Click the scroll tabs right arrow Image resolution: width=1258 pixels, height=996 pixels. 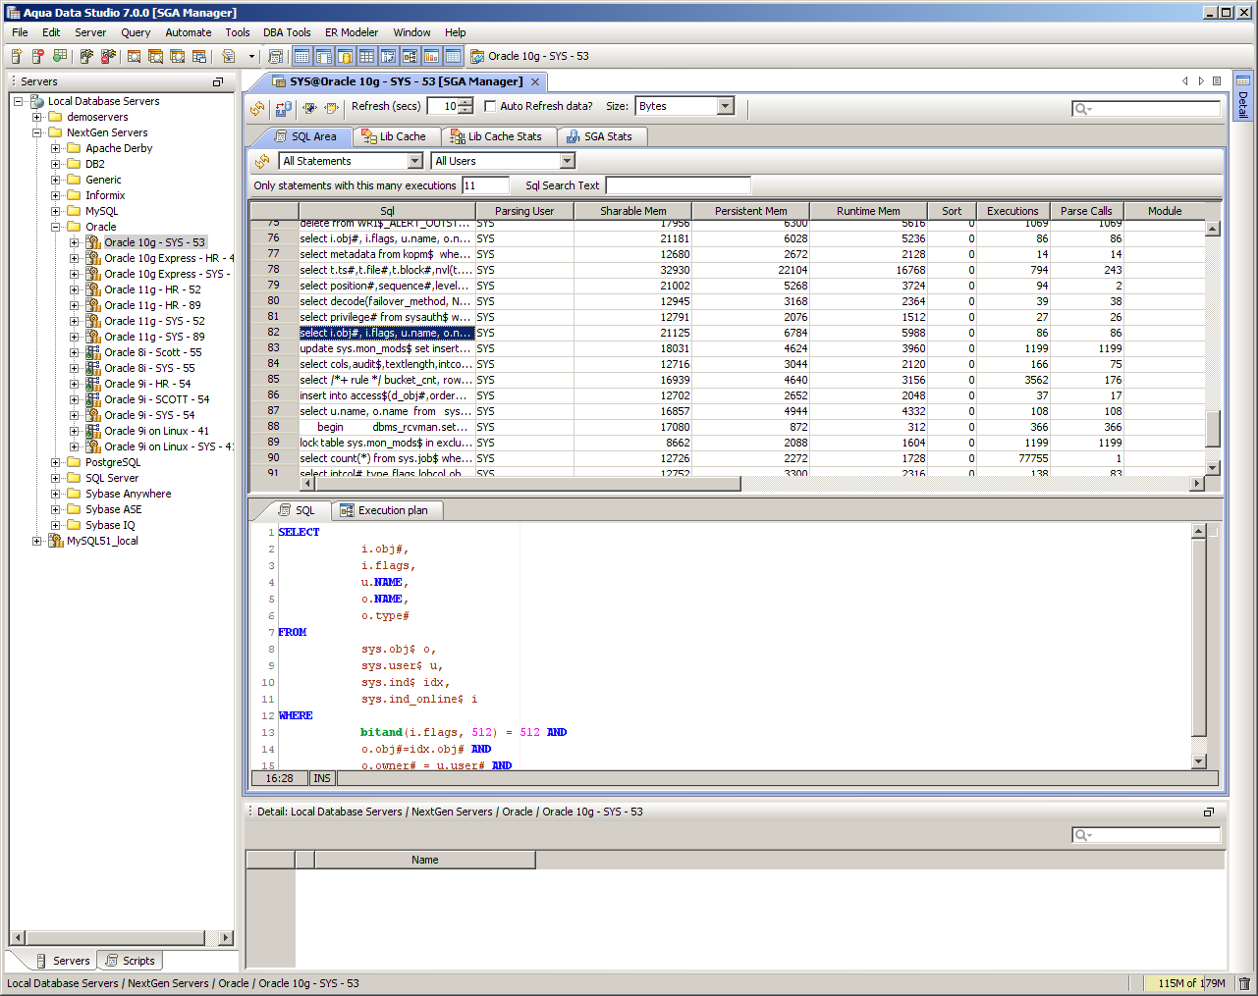(1201, 81)
